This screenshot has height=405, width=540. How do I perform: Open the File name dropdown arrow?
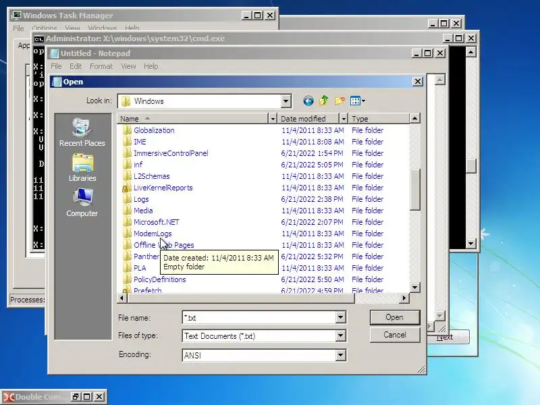click(x=340, y=317)
